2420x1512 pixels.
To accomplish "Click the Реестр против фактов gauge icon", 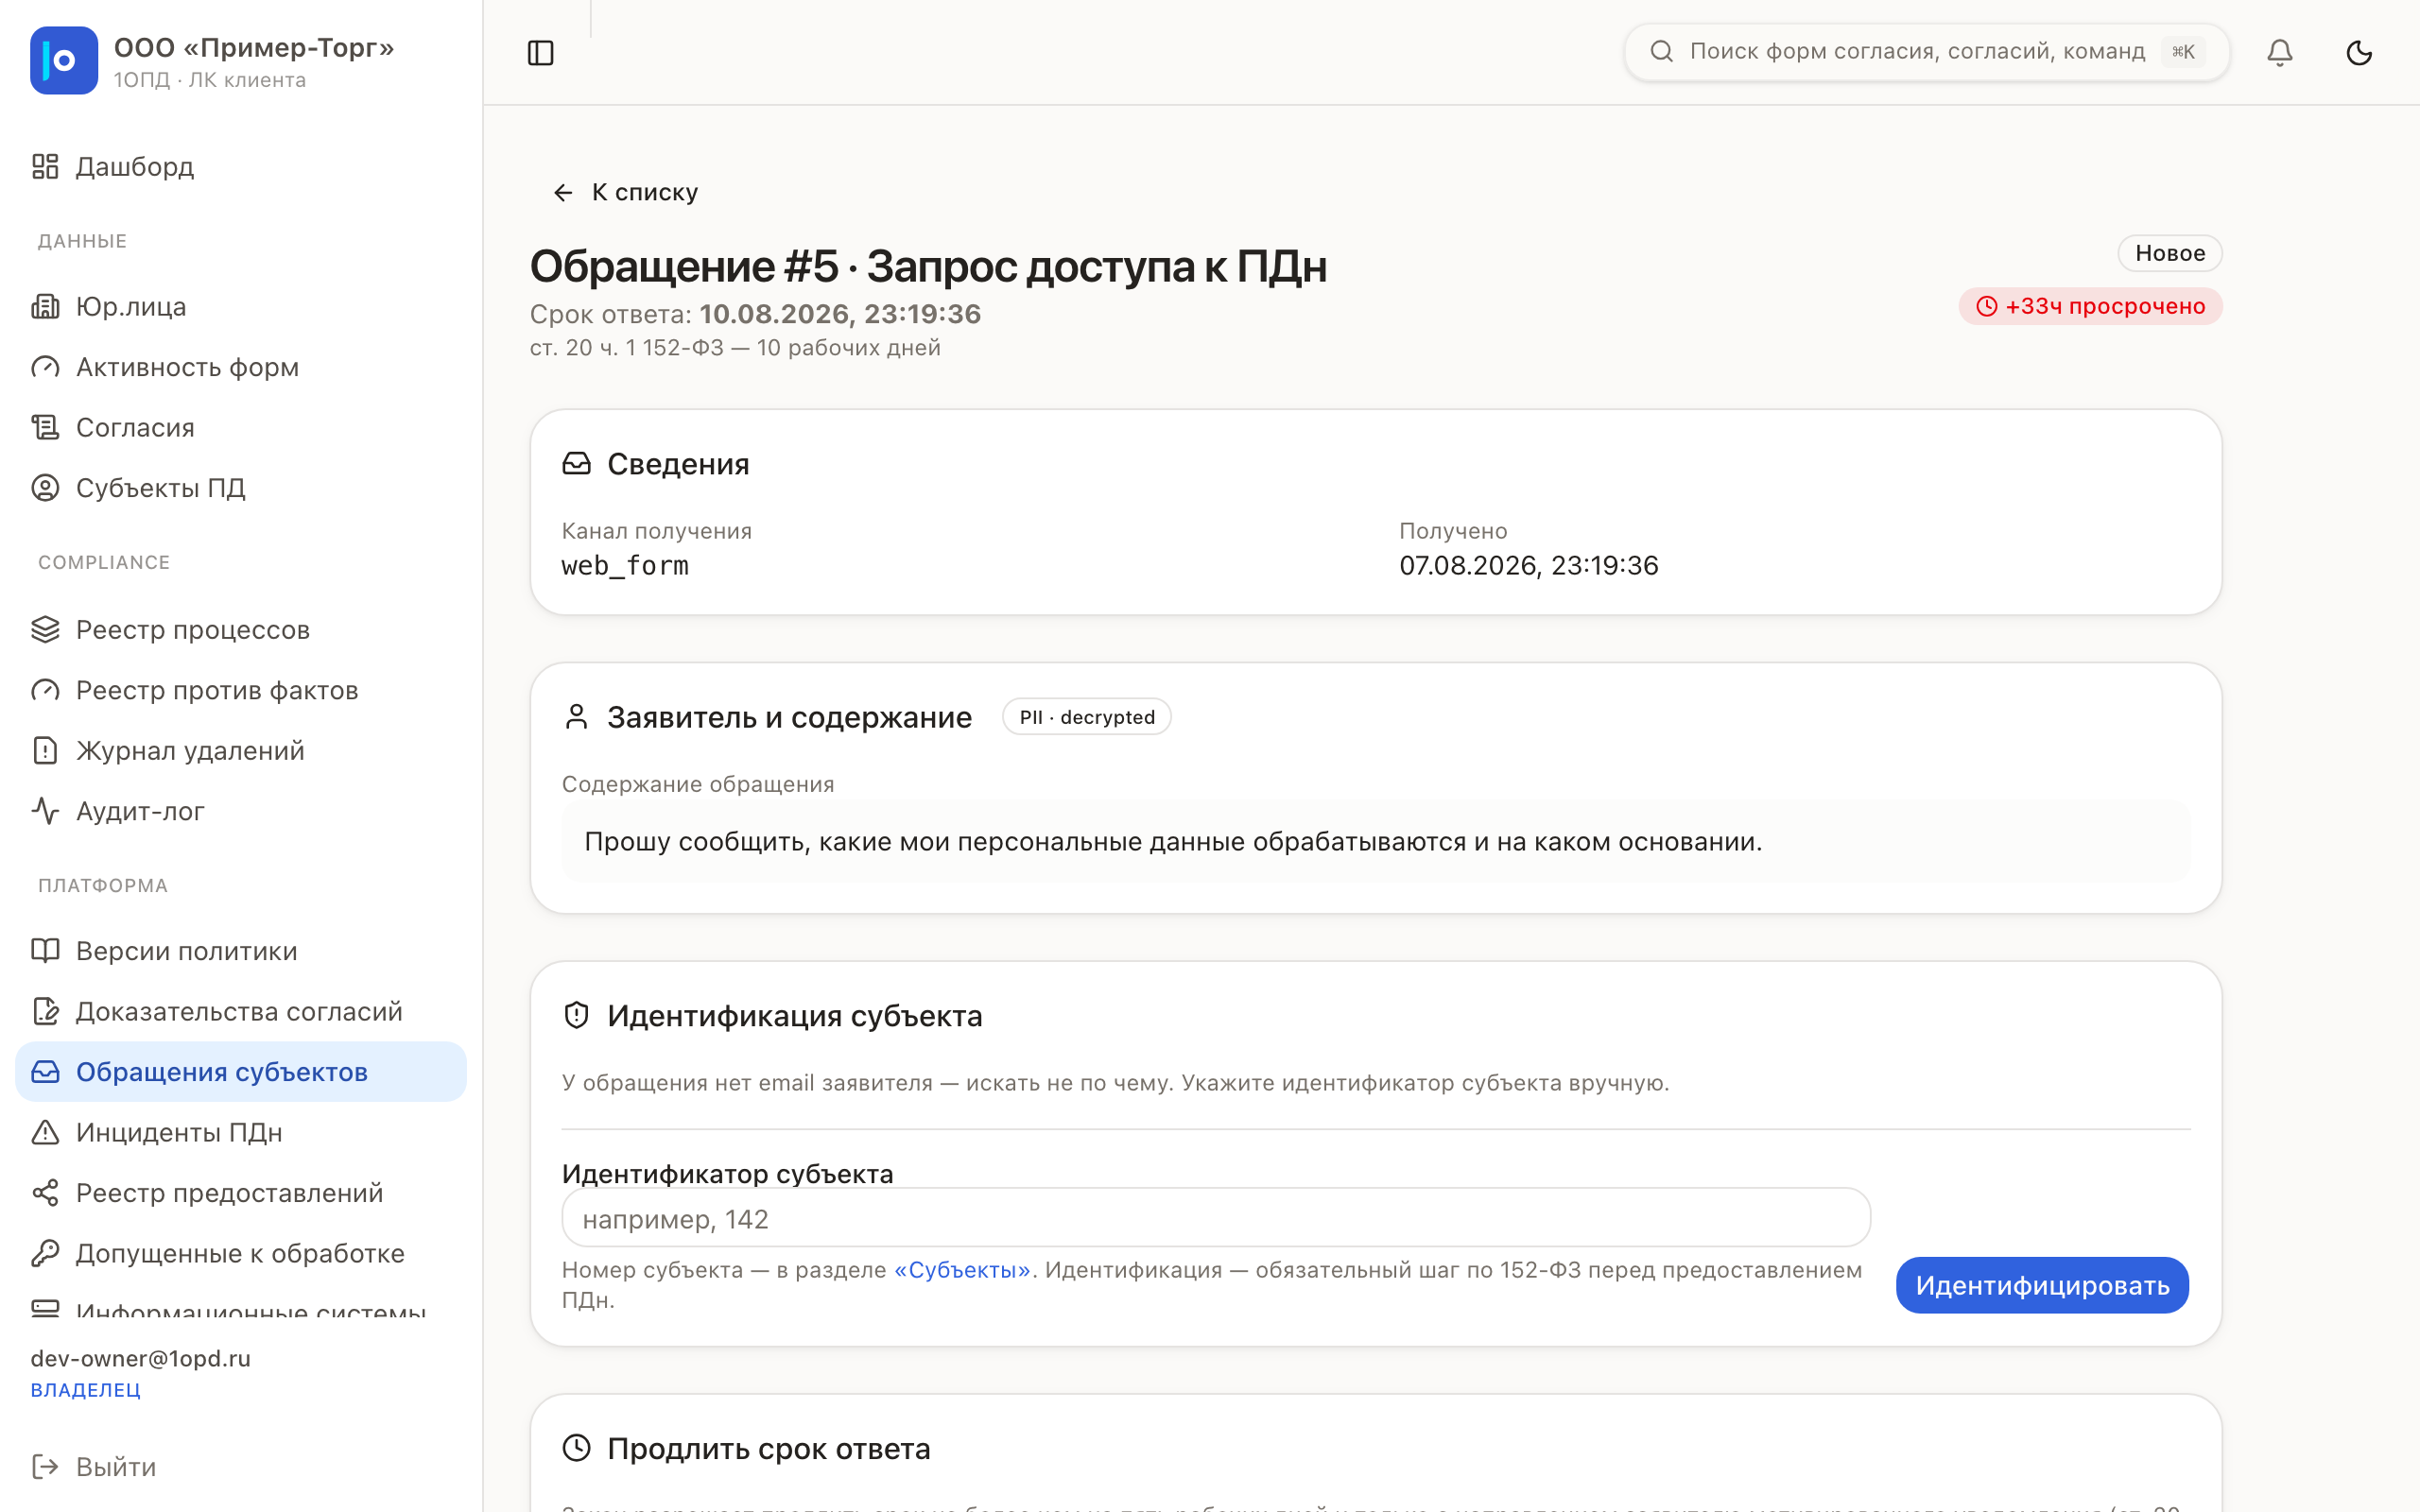I will click(45, 690).
